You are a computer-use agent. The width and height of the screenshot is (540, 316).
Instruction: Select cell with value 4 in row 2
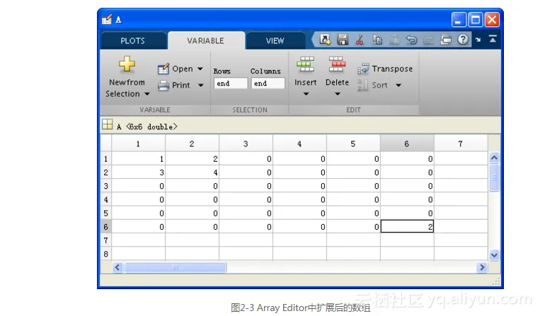tap(193, 172)
